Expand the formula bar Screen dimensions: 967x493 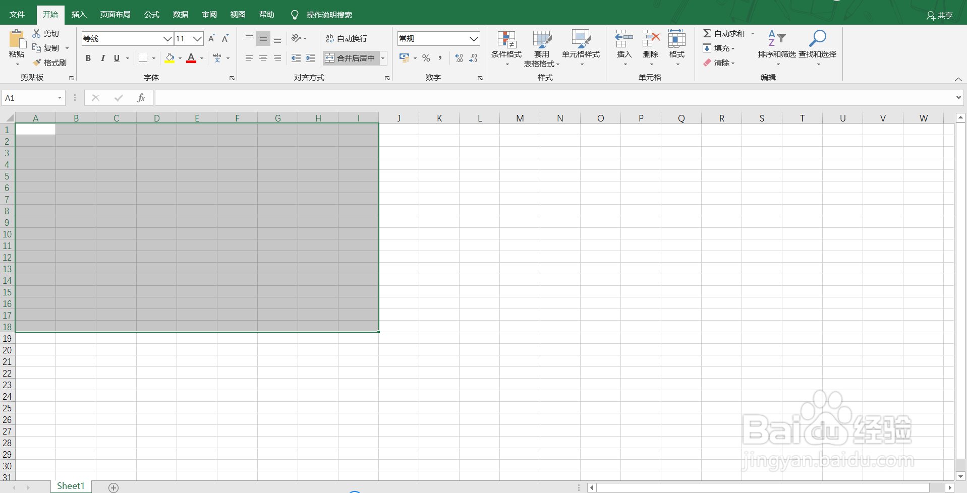(958, 98)
